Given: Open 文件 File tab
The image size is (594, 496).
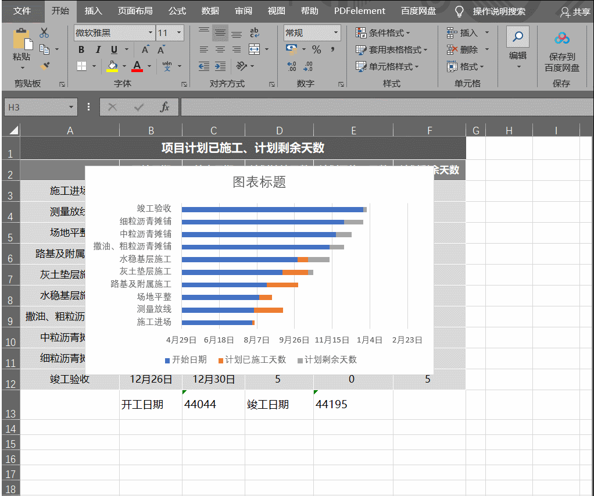Looking at the screenshot, I should (22, 11).
